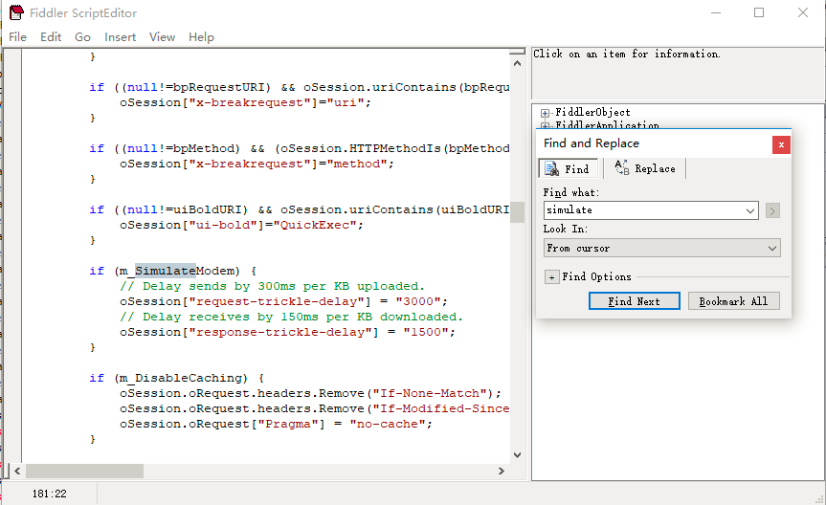Close the Find and Replace dialog
826x505 pixels.
point(781,144)
